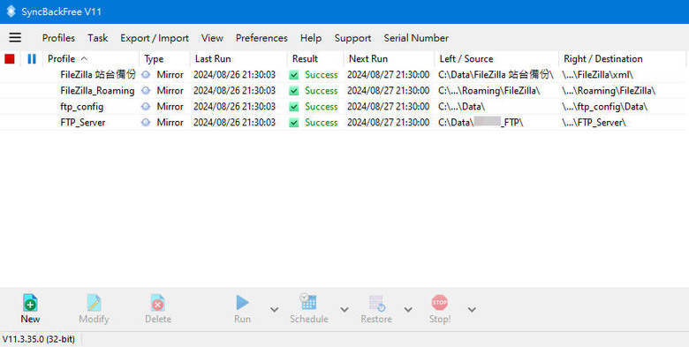Click the Success text in the FileZilla_Roaming row
This screenshot has width=689, height=347.
click(x=322, y=91)
